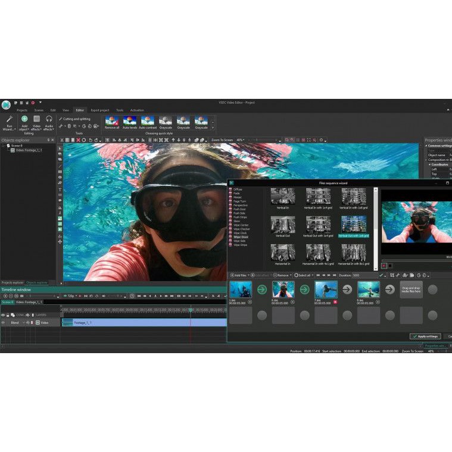452x452 pixels.
Task: Switch to the Projects explorer tab
Action: 12,282
